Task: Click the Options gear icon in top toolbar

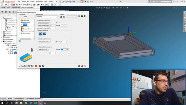Action: coord(91,1)
